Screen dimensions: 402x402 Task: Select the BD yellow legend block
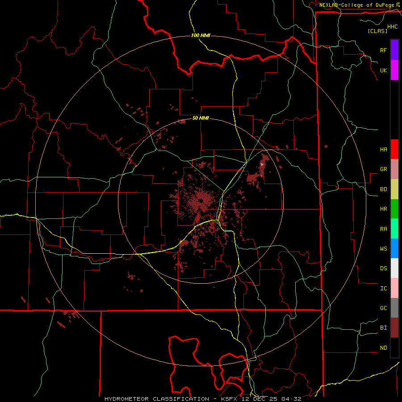coord(394,189)
